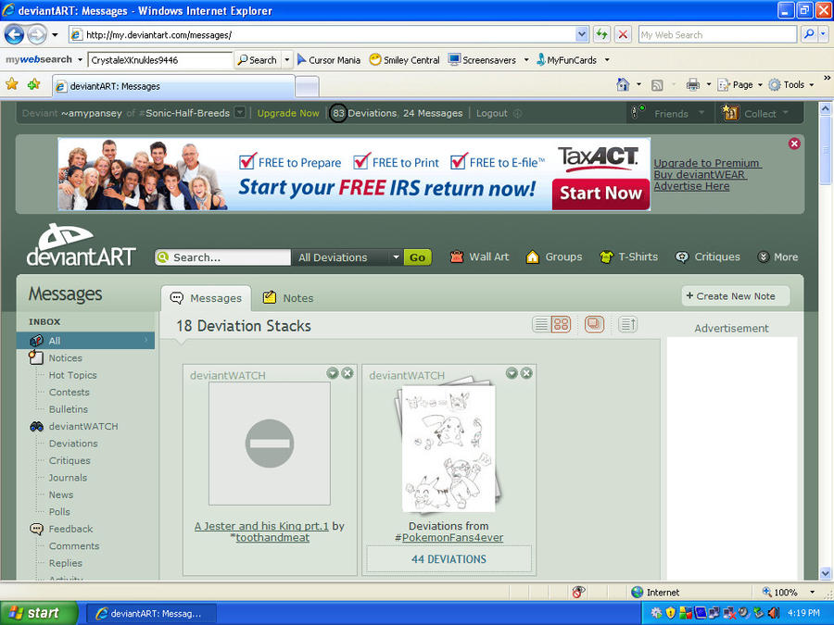
Task: Switch to the Notes tab
Action: point(288,298)
